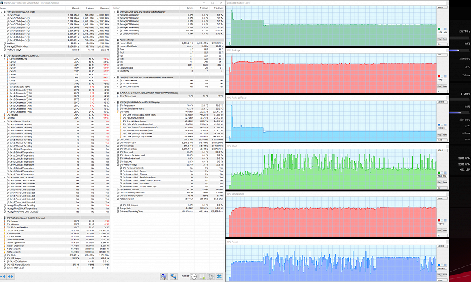The width and height of the screenshot is (471, 282).
Task: Open sensor settings gear icon in bottom toolbar
Action: pos(211,277)
